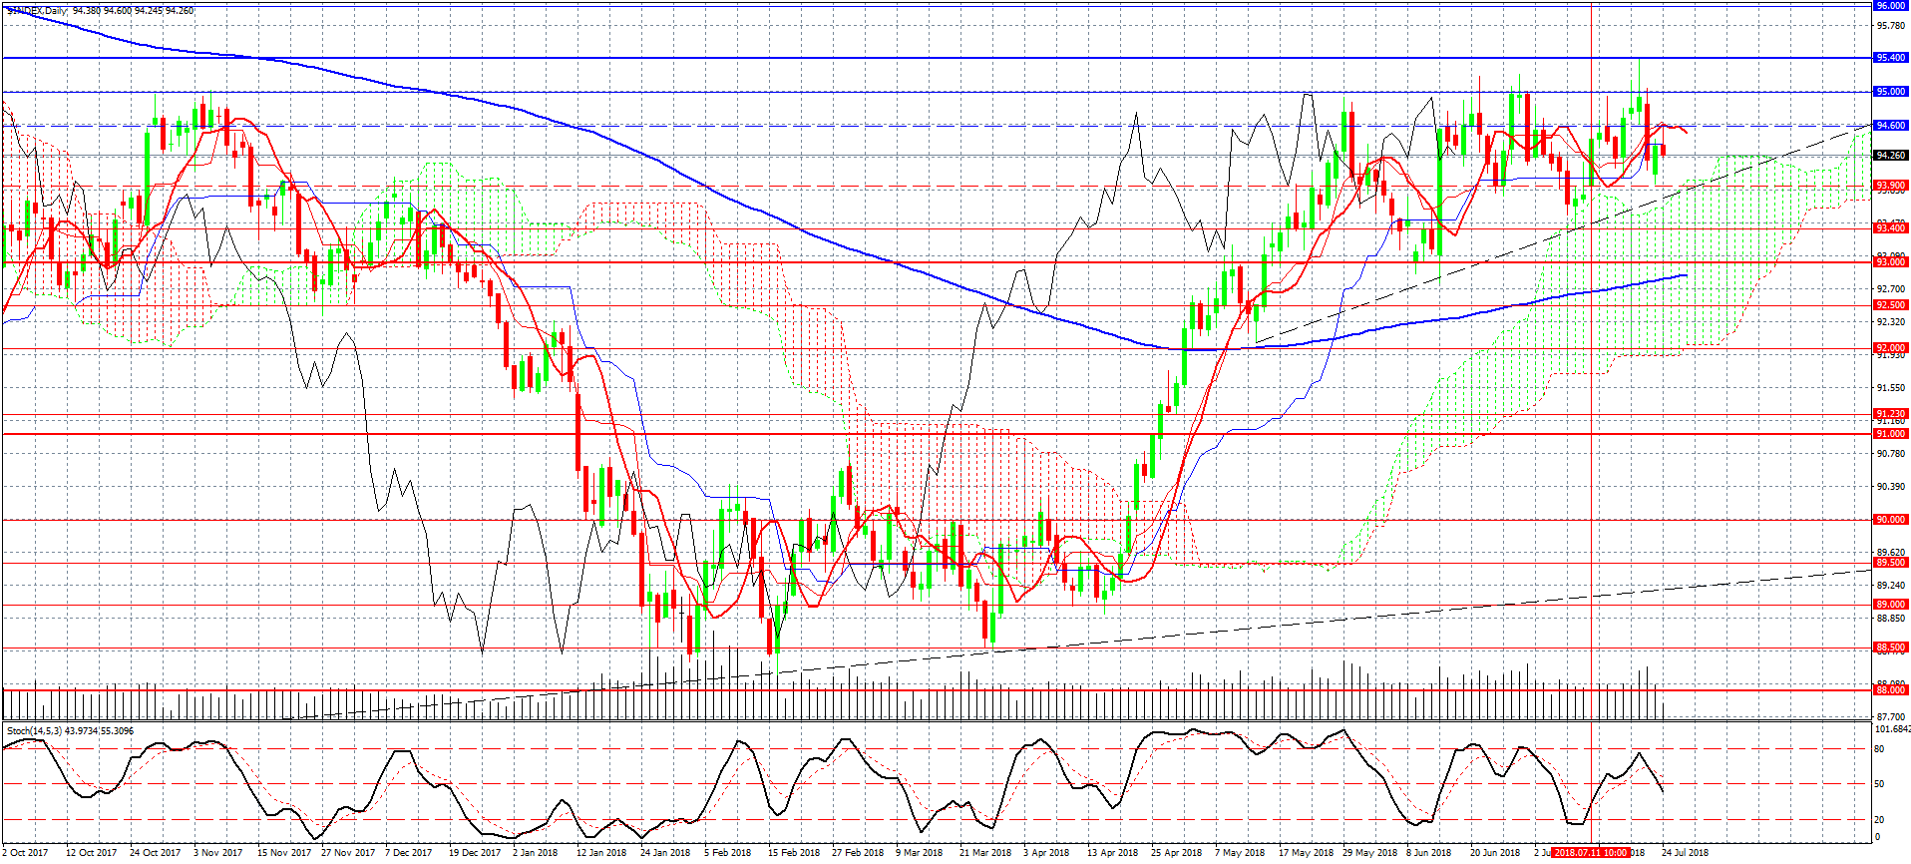Screen dimensions: 1911x864
Task: Click the 90.780 price scale value
Action: 1891,454
